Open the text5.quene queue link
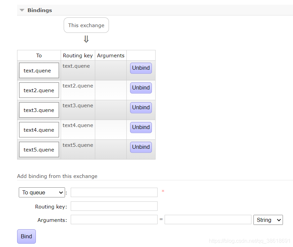Image resolution: width=293 pixels, height=247 pixels. 39,150
